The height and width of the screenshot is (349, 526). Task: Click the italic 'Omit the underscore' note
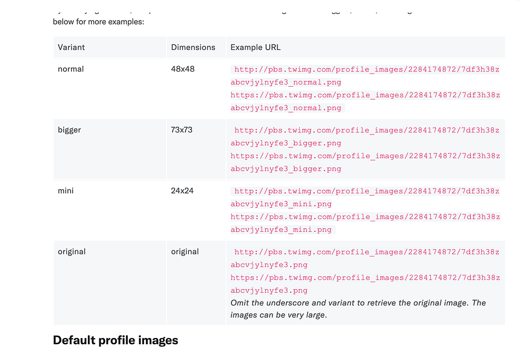358,303
